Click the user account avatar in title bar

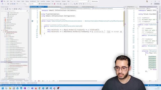pyautogui.click(x=147, y=1)
